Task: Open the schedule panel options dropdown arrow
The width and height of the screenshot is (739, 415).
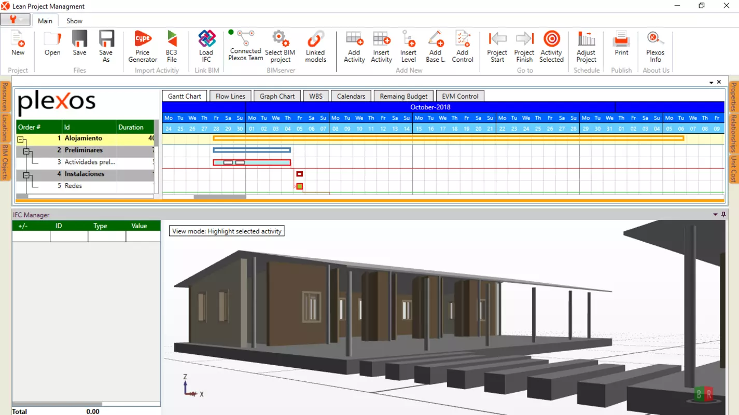Action: coord(712,82)
